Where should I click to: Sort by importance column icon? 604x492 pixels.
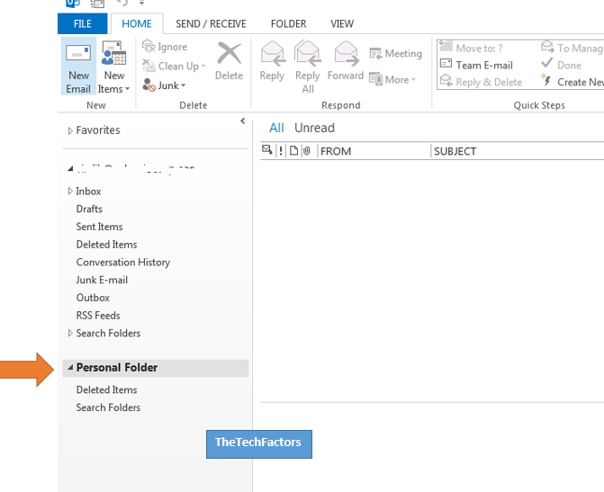tap(281, 151)
